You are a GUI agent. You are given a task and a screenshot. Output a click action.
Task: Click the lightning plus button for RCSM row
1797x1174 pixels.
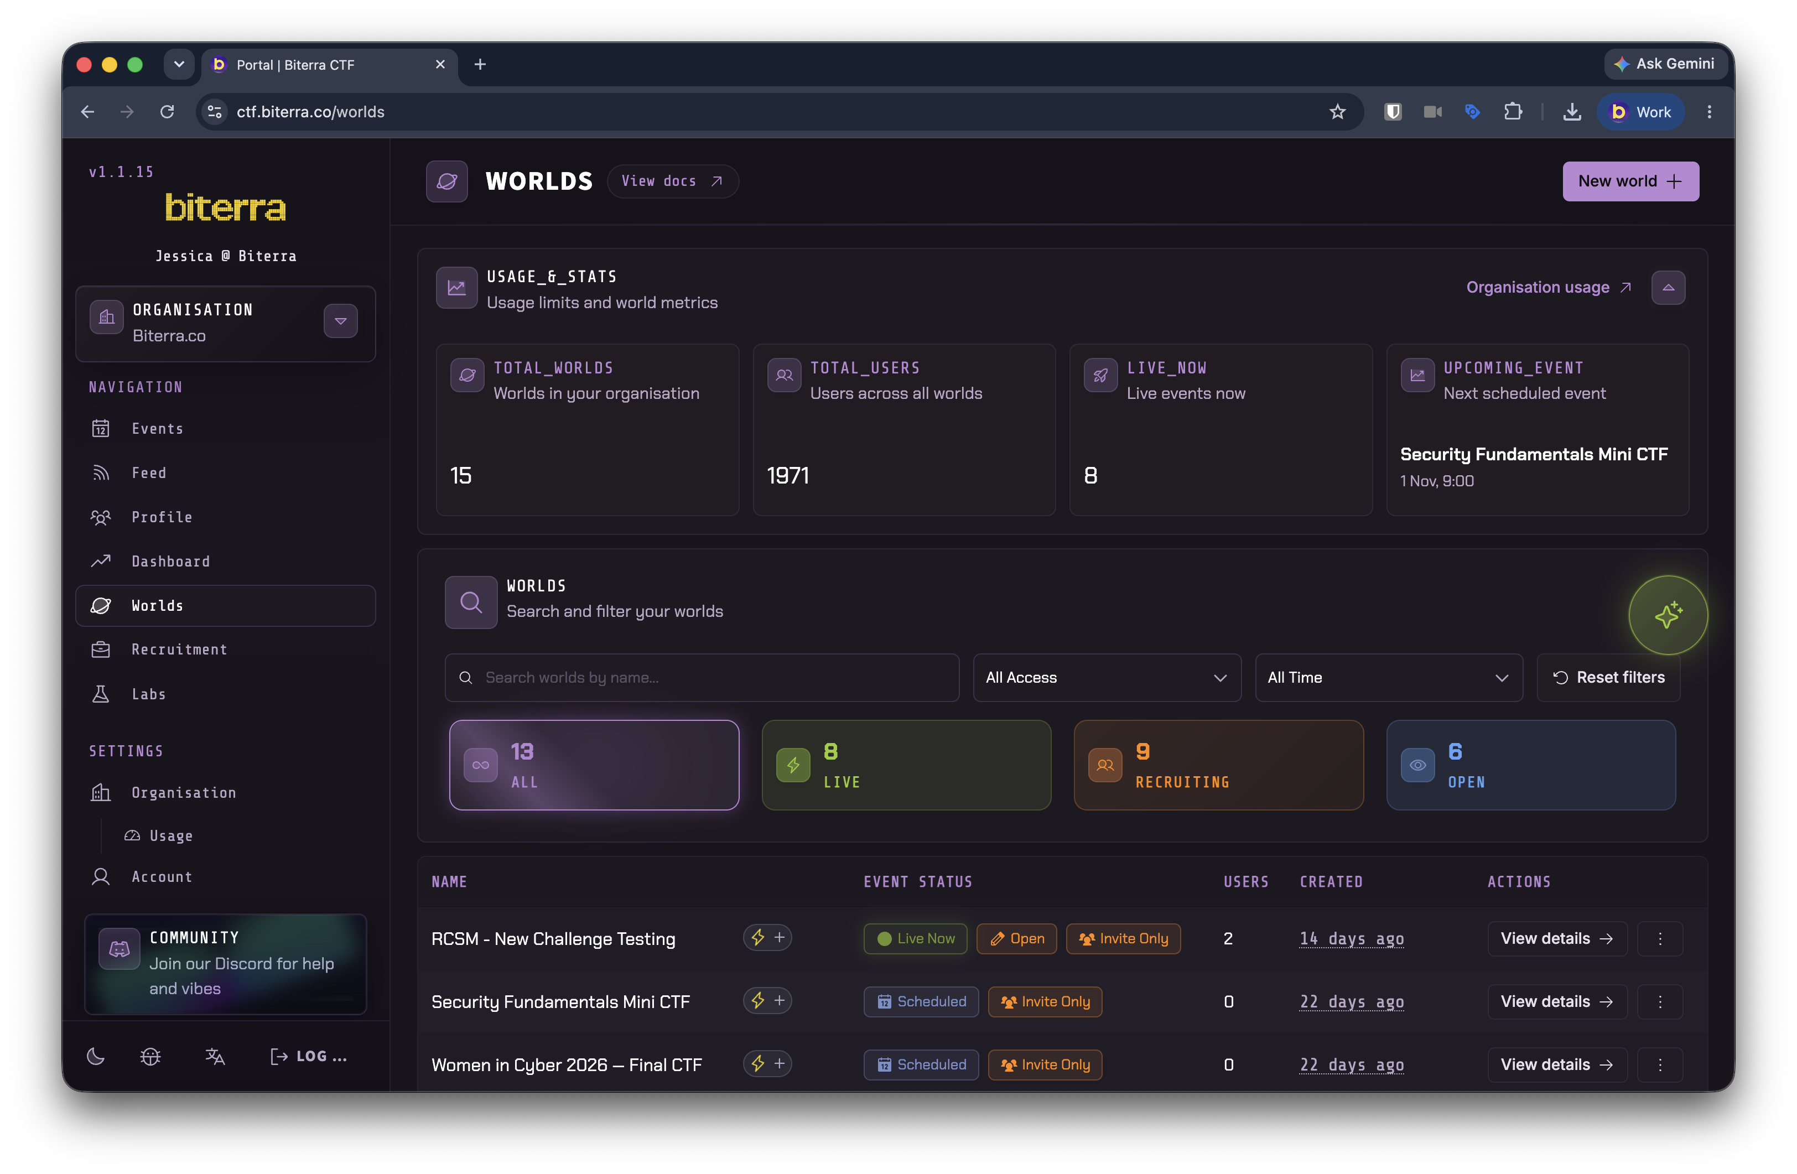pyautogui.click(x=767, y=938)
